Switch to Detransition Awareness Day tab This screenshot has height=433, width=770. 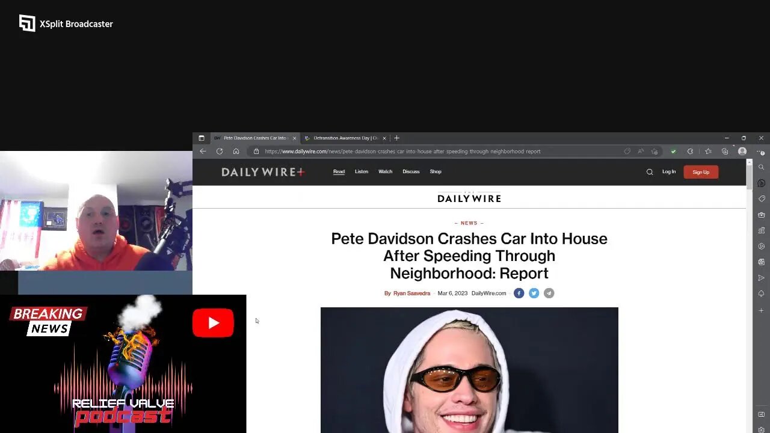click(345, 138)
